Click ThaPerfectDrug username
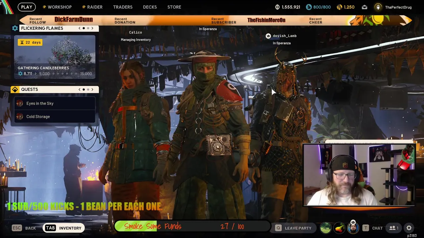The height and width of the screenshot is (238, 424). (x=398, y=7)
